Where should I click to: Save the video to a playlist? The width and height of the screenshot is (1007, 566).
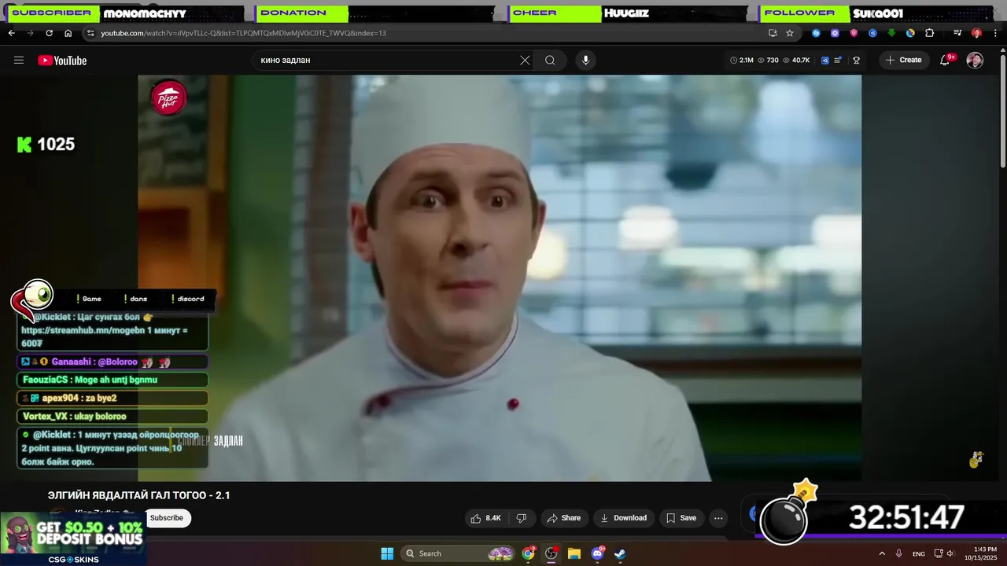point(681,518)
